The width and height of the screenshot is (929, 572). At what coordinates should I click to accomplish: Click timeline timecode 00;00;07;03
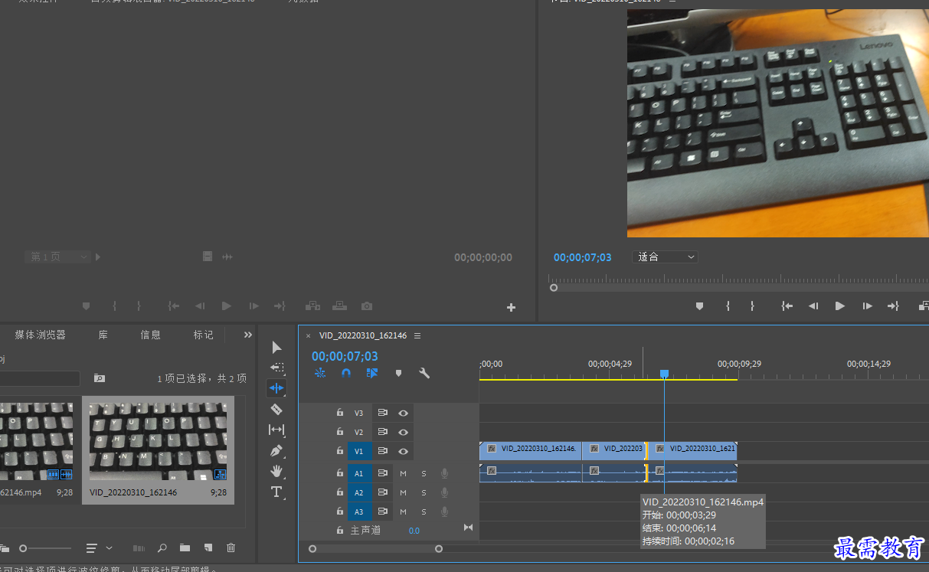click(345, 356)
